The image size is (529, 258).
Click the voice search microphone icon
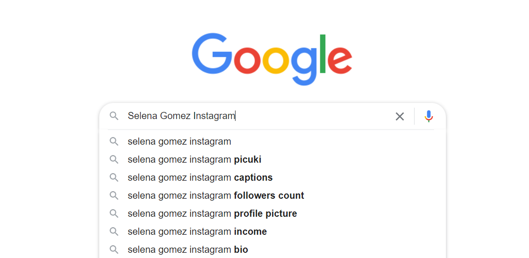point(428,116)
